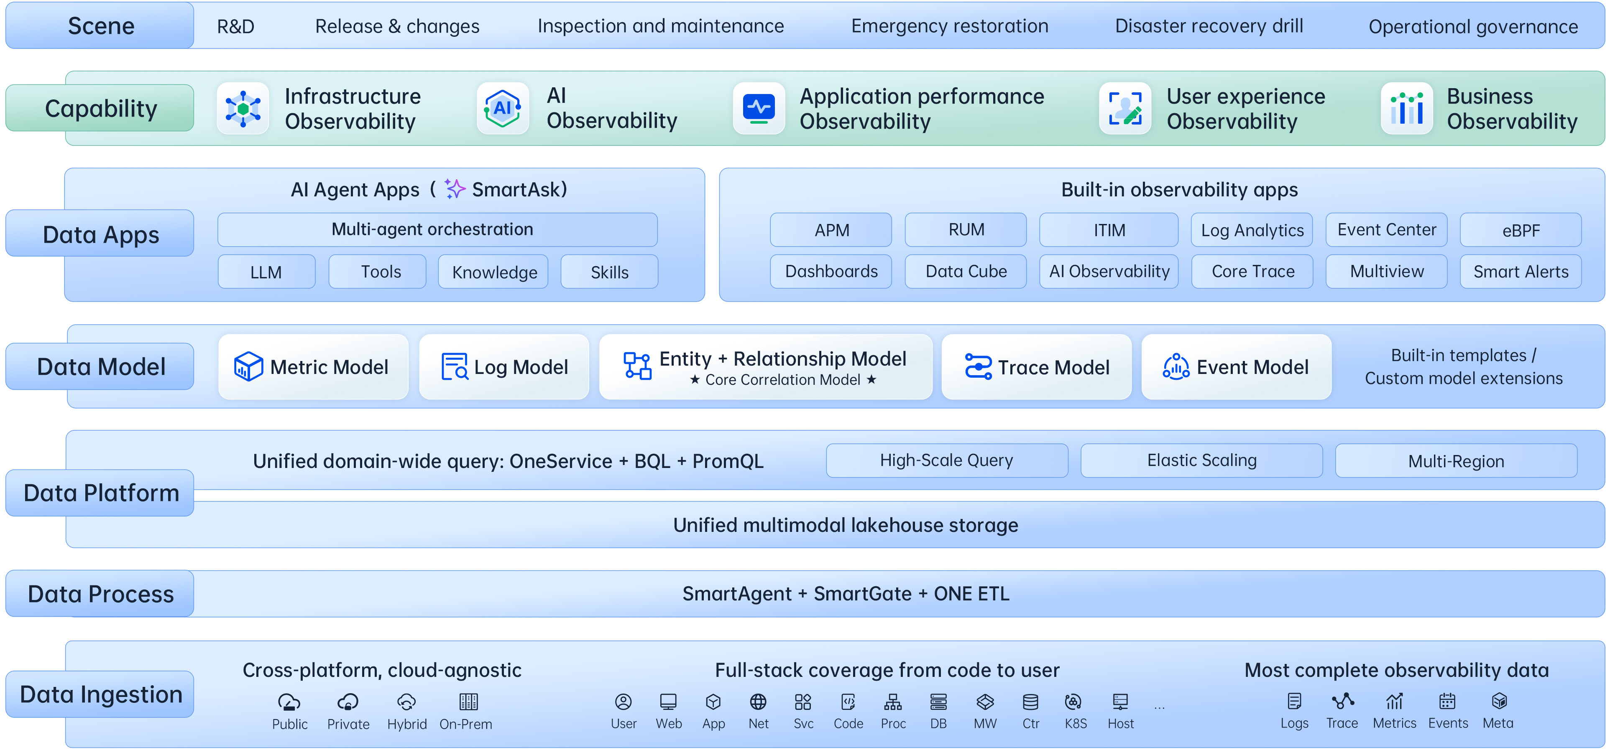Select the Tools box
This screenshot has width=1610, height=750.
click(378, 272)
